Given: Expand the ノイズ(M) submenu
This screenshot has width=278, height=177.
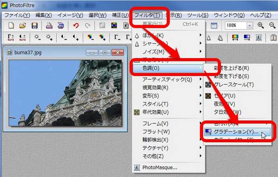Looking at the screenshot, I should (x=169, y=52).
